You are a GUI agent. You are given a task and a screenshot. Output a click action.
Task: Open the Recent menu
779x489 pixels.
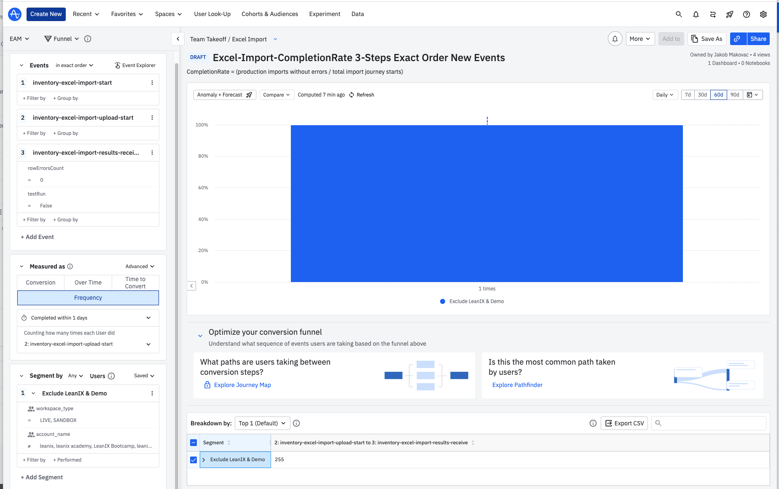tap(86, 14)
